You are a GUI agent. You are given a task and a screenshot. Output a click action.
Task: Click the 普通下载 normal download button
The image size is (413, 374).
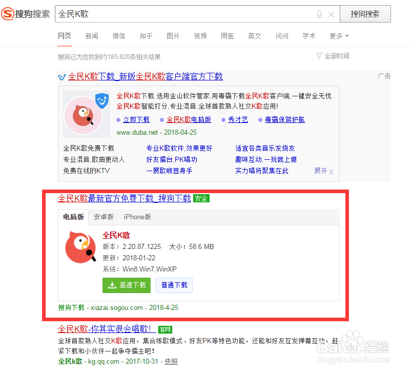coord(174,285)
